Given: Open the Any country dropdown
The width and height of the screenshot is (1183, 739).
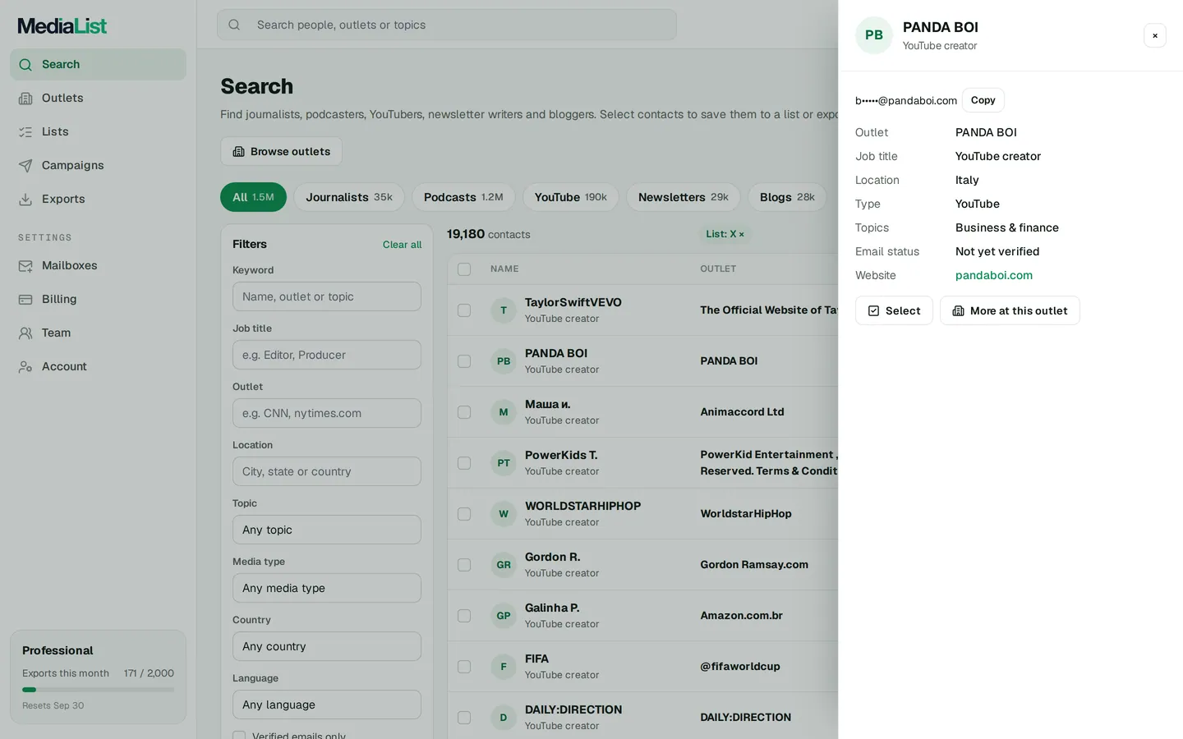Looking at the screenshot, I should (x=327, y=646).
